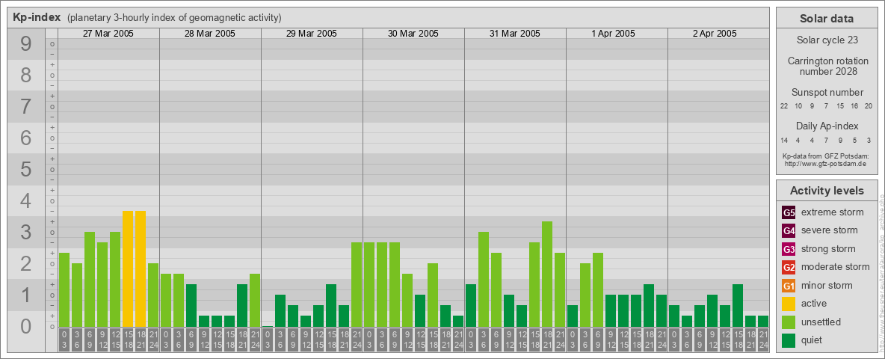This screenshot has width=885, height=359.
Task: Click the extreme storm legend label
Action: [x=833, y=212]
